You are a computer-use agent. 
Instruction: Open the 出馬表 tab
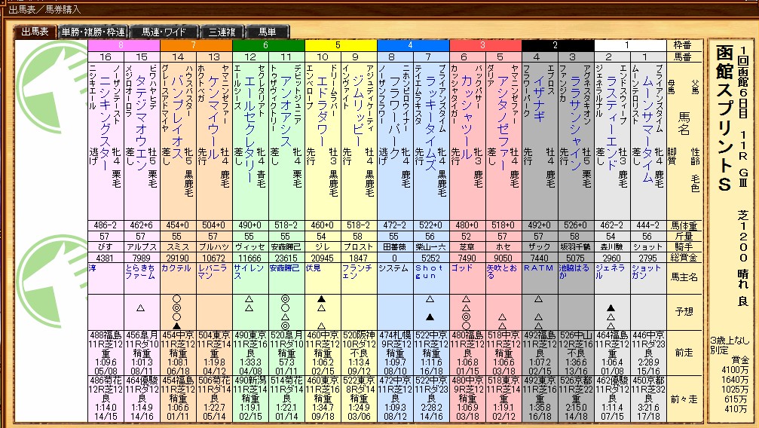[x=35, y=32]
